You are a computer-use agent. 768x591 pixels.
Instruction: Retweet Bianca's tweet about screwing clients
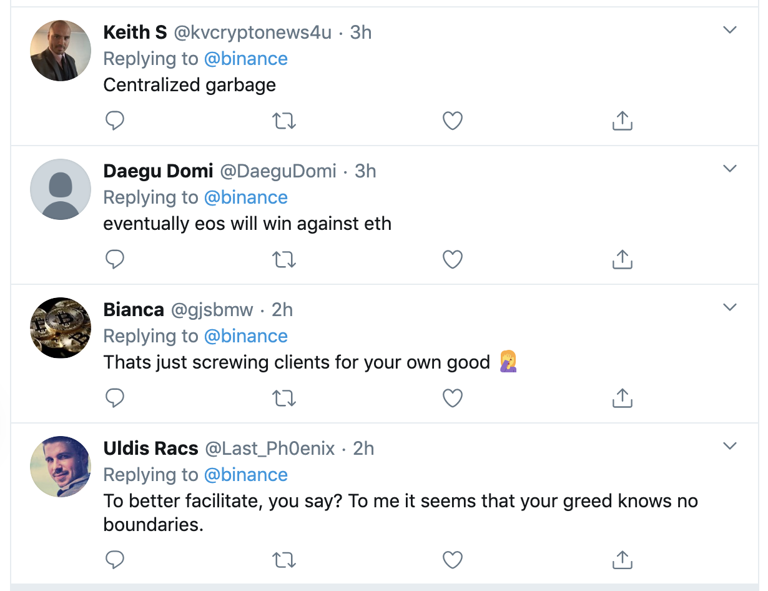click(284, 398)
